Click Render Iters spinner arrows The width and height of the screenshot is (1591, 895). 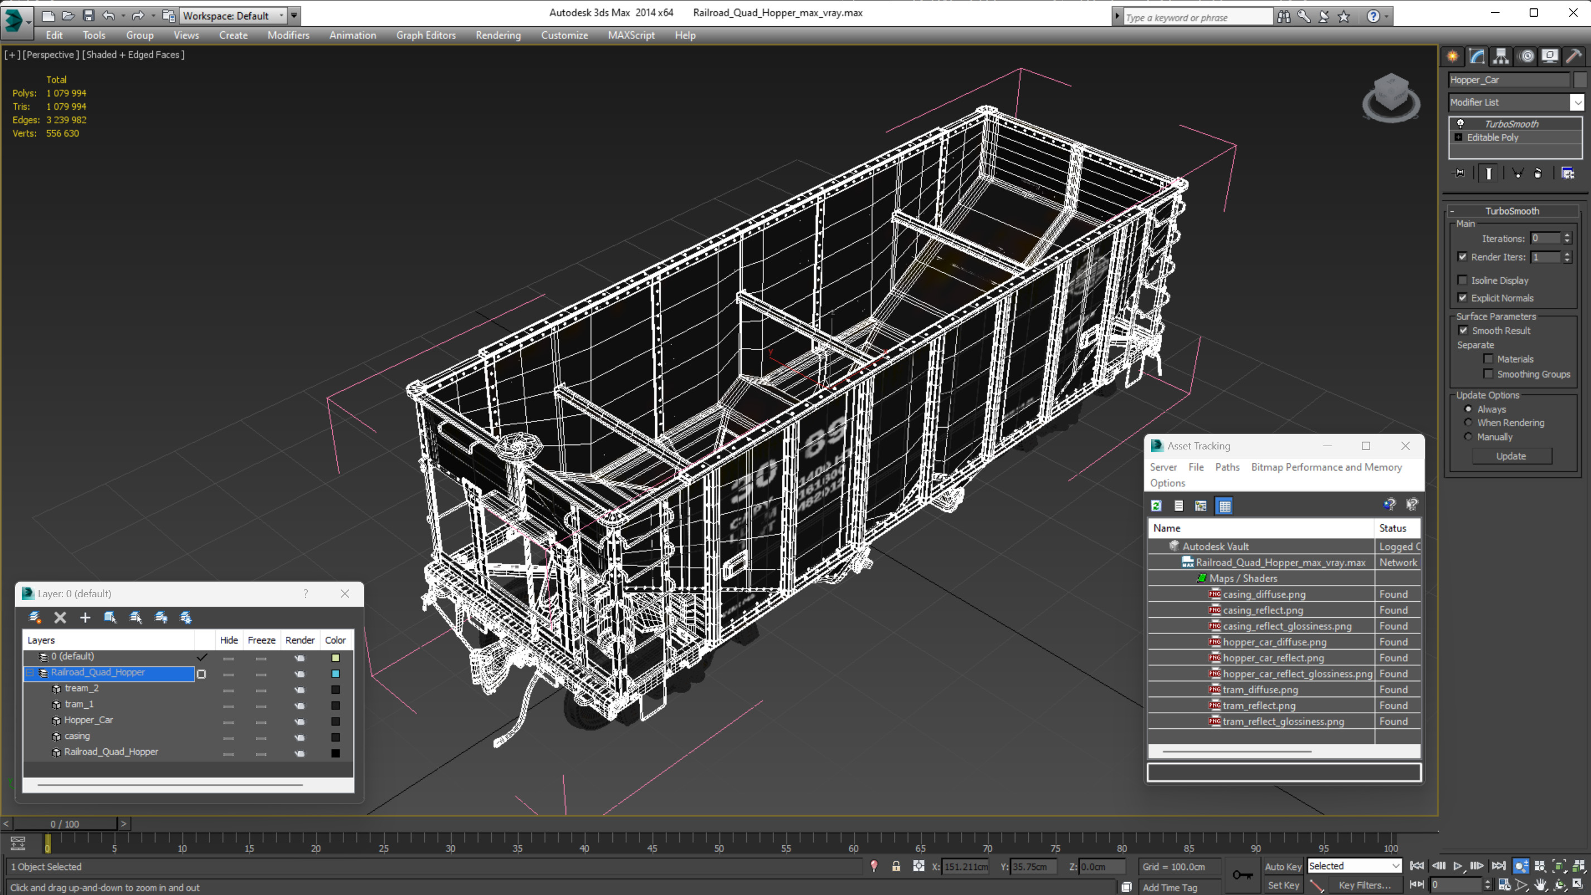1567,257
